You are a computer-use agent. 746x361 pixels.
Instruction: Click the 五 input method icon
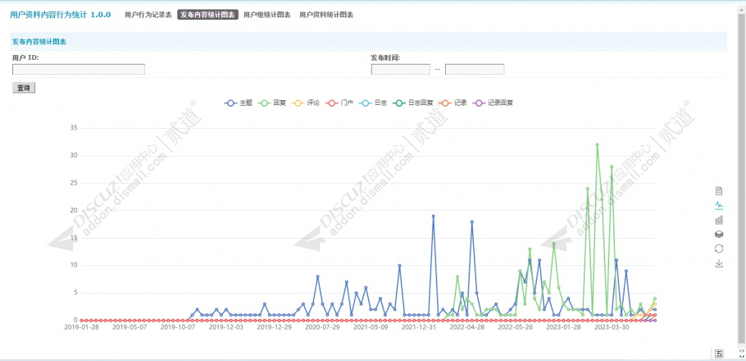pyautogui.click(x=718, y=353)
